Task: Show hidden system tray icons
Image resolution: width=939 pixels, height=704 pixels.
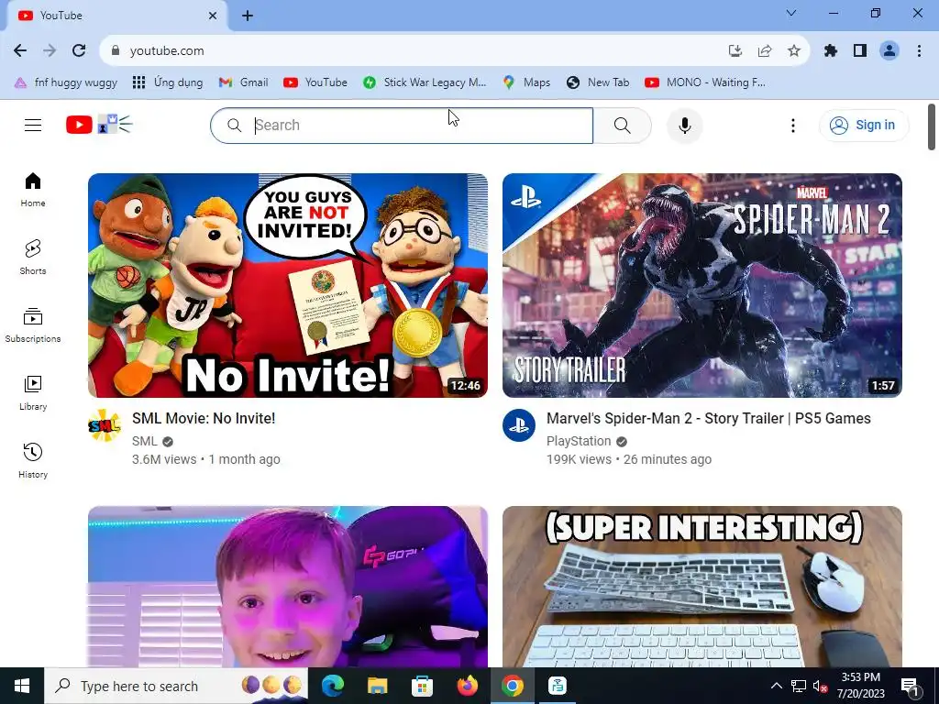Action: pos(776,686)
